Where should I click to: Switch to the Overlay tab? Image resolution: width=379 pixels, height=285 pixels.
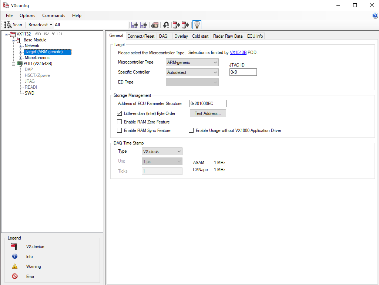point(181,36)
